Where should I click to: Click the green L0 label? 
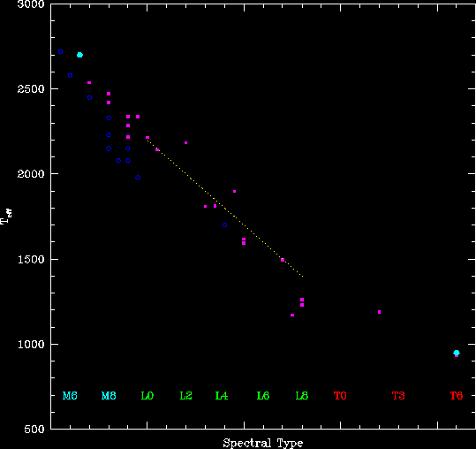click(147, 396)
